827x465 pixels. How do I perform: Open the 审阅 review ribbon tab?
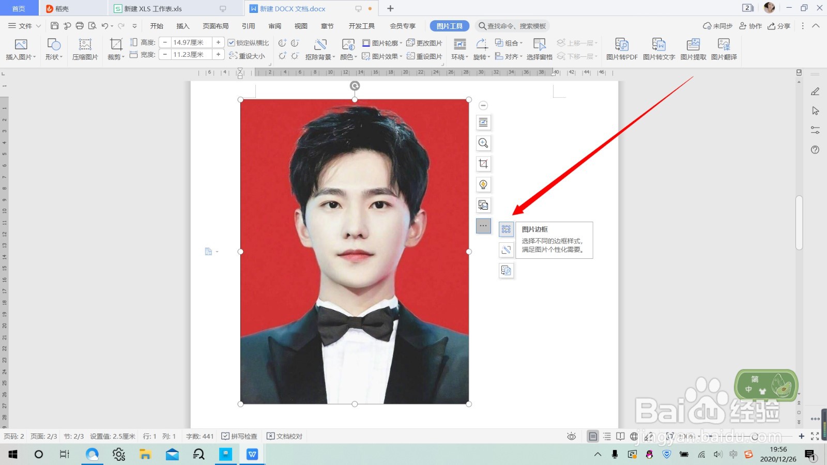(275, 26)
